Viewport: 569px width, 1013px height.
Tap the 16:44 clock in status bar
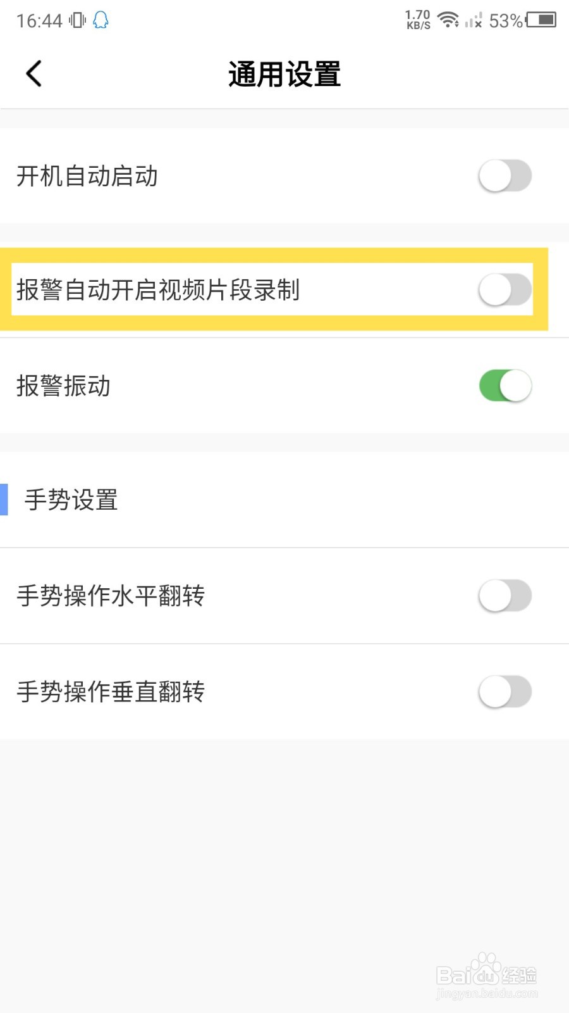(x=39, y=21)
